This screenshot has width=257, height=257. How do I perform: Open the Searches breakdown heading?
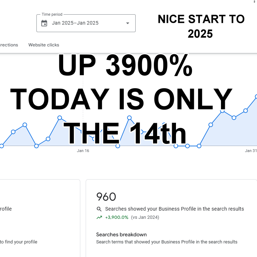[x=121, y=235]
